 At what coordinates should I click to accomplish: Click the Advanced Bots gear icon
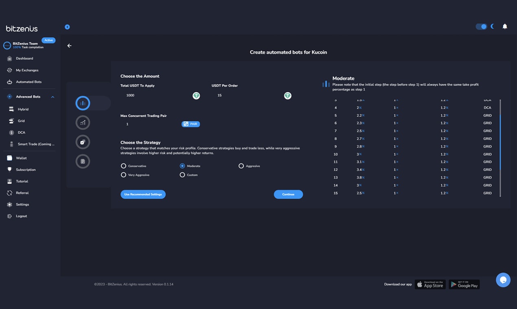coord(9,97)
